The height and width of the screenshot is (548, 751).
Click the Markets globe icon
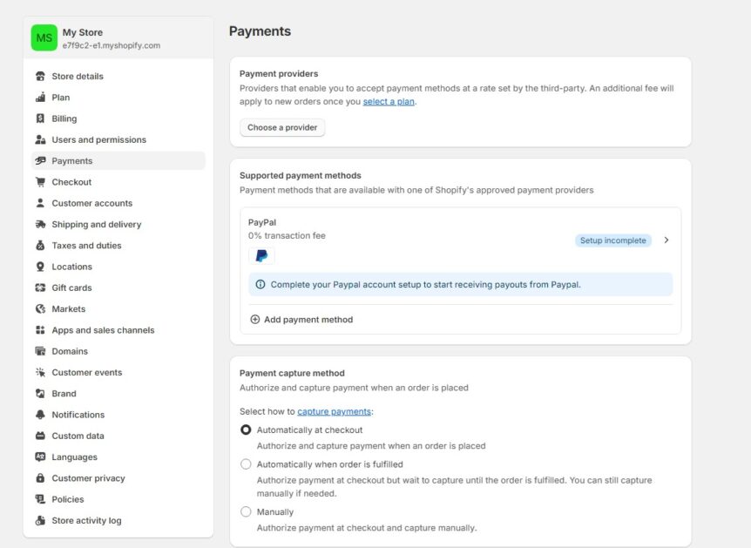40,309
